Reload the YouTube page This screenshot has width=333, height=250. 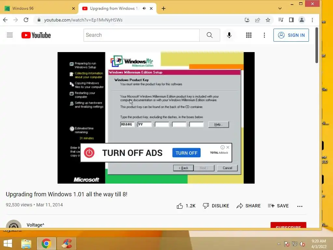[26, 20]
